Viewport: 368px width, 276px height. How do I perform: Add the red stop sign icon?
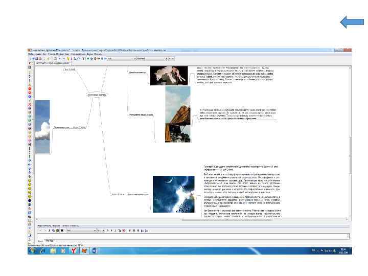(30, 88)
